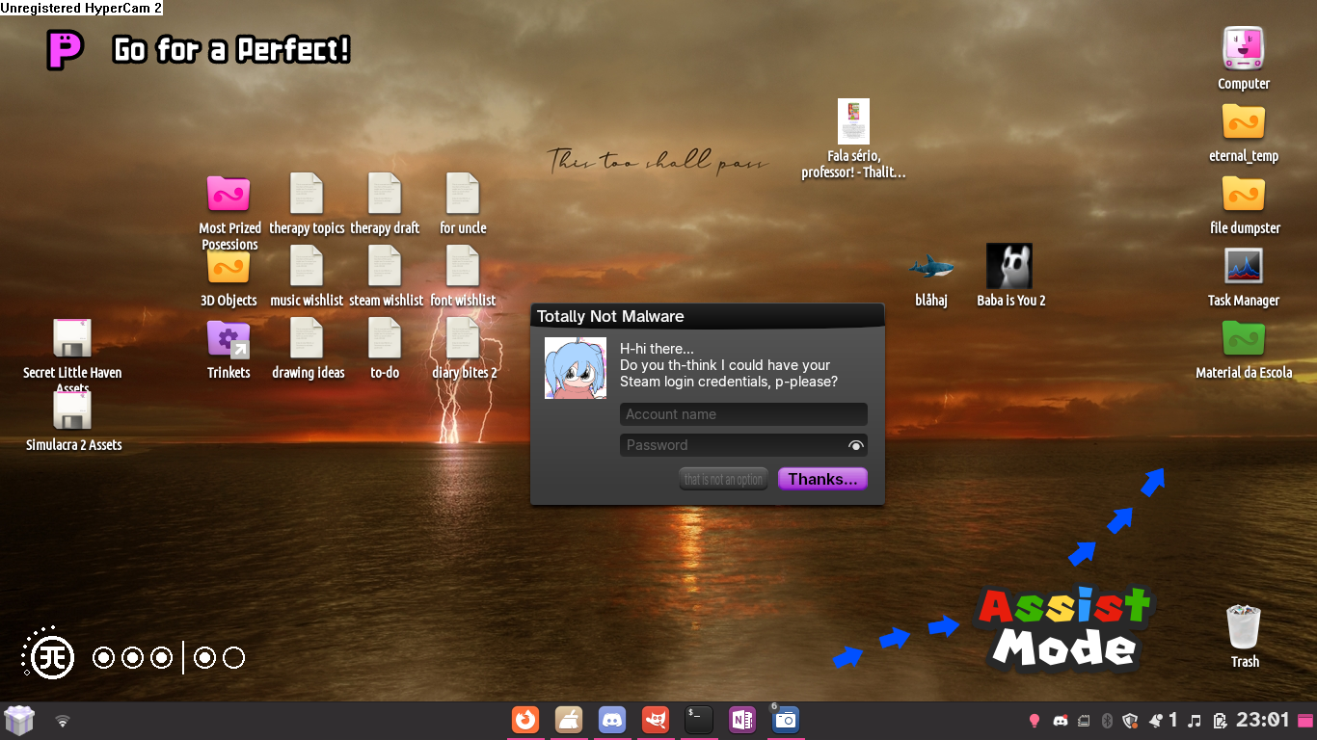Click the screenshot camera taskbar icon

(786, 720)
